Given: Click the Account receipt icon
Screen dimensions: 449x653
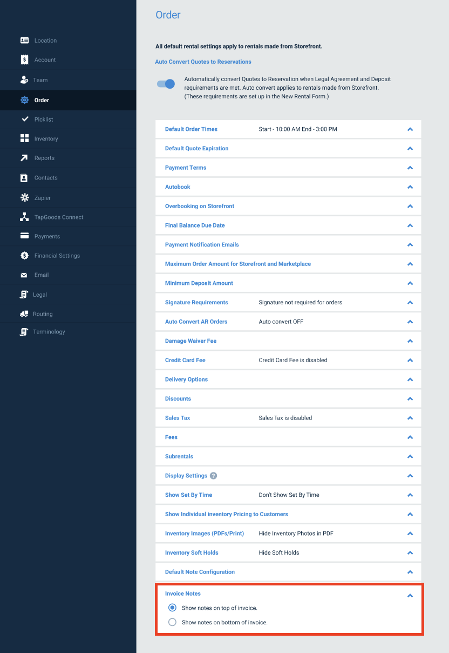Looking at the screenshot, I should coord(24,60).
